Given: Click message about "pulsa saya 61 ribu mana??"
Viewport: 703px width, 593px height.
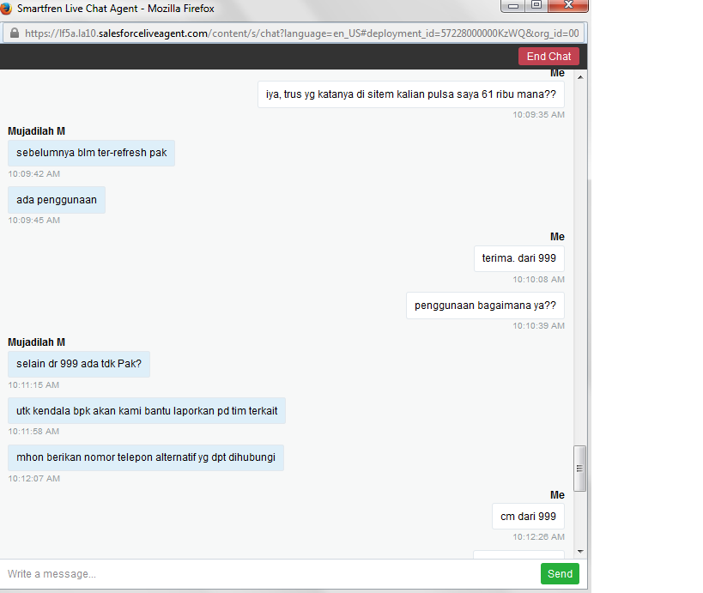Looking at the screenshot, I should (410, 94).
